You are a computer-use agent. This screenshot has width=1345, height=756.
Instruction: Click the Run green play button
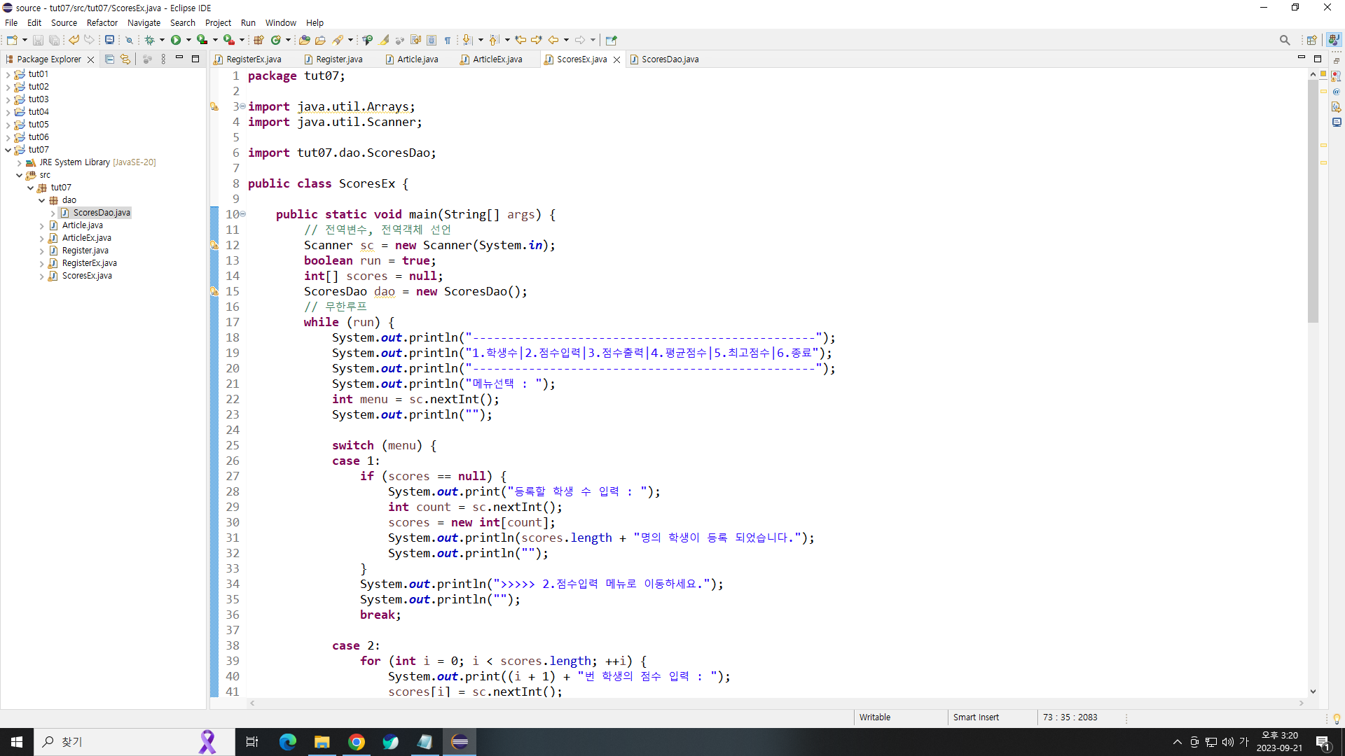pyautogui.click(x=176, y=40)
